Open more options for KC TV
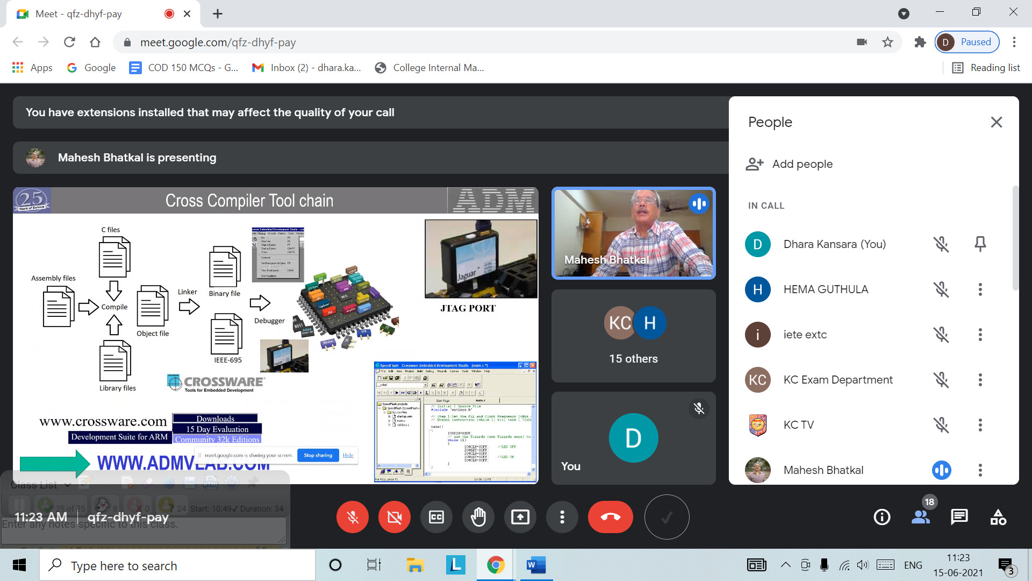1032x581 pixels. tap(980, 425)
